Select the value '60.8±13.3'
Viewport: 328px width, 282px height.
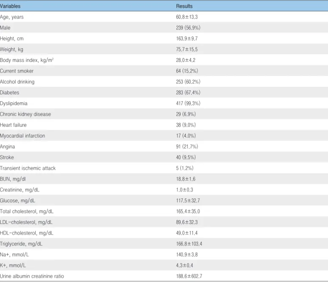point(187,17)
